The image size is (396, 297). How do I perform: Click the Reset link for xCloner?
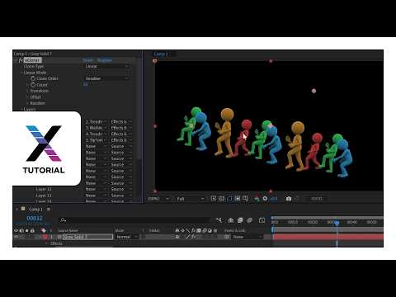click(87, 60)
